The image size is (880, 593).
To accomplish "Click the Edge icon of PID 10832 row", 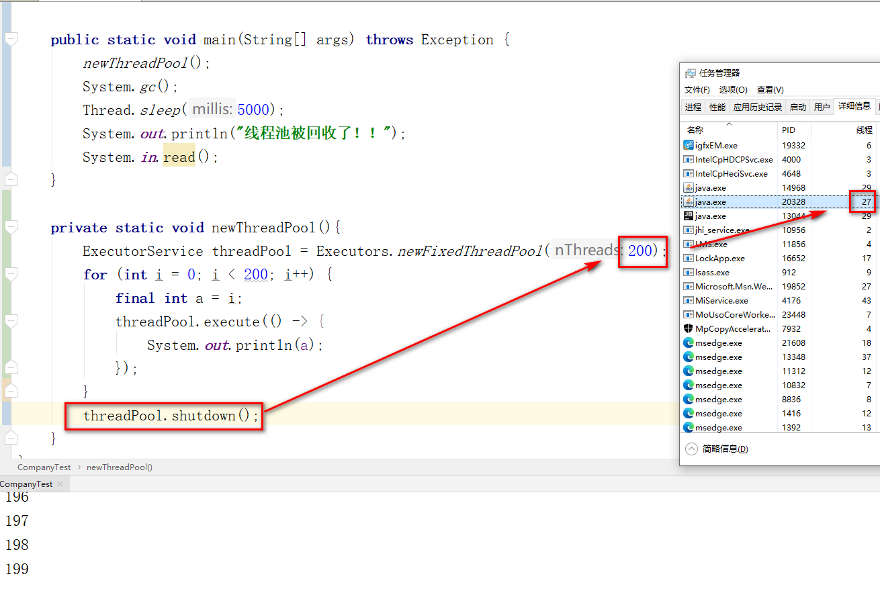I will (688, 385).
